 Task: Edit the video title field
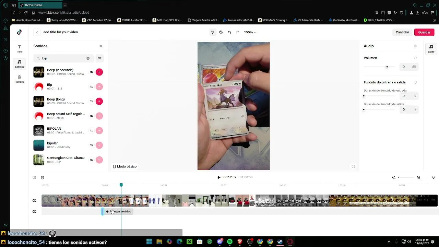click(x=61, y=32)
